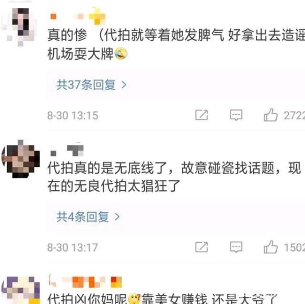Open the second commenter's pixelated avatar

21,159
